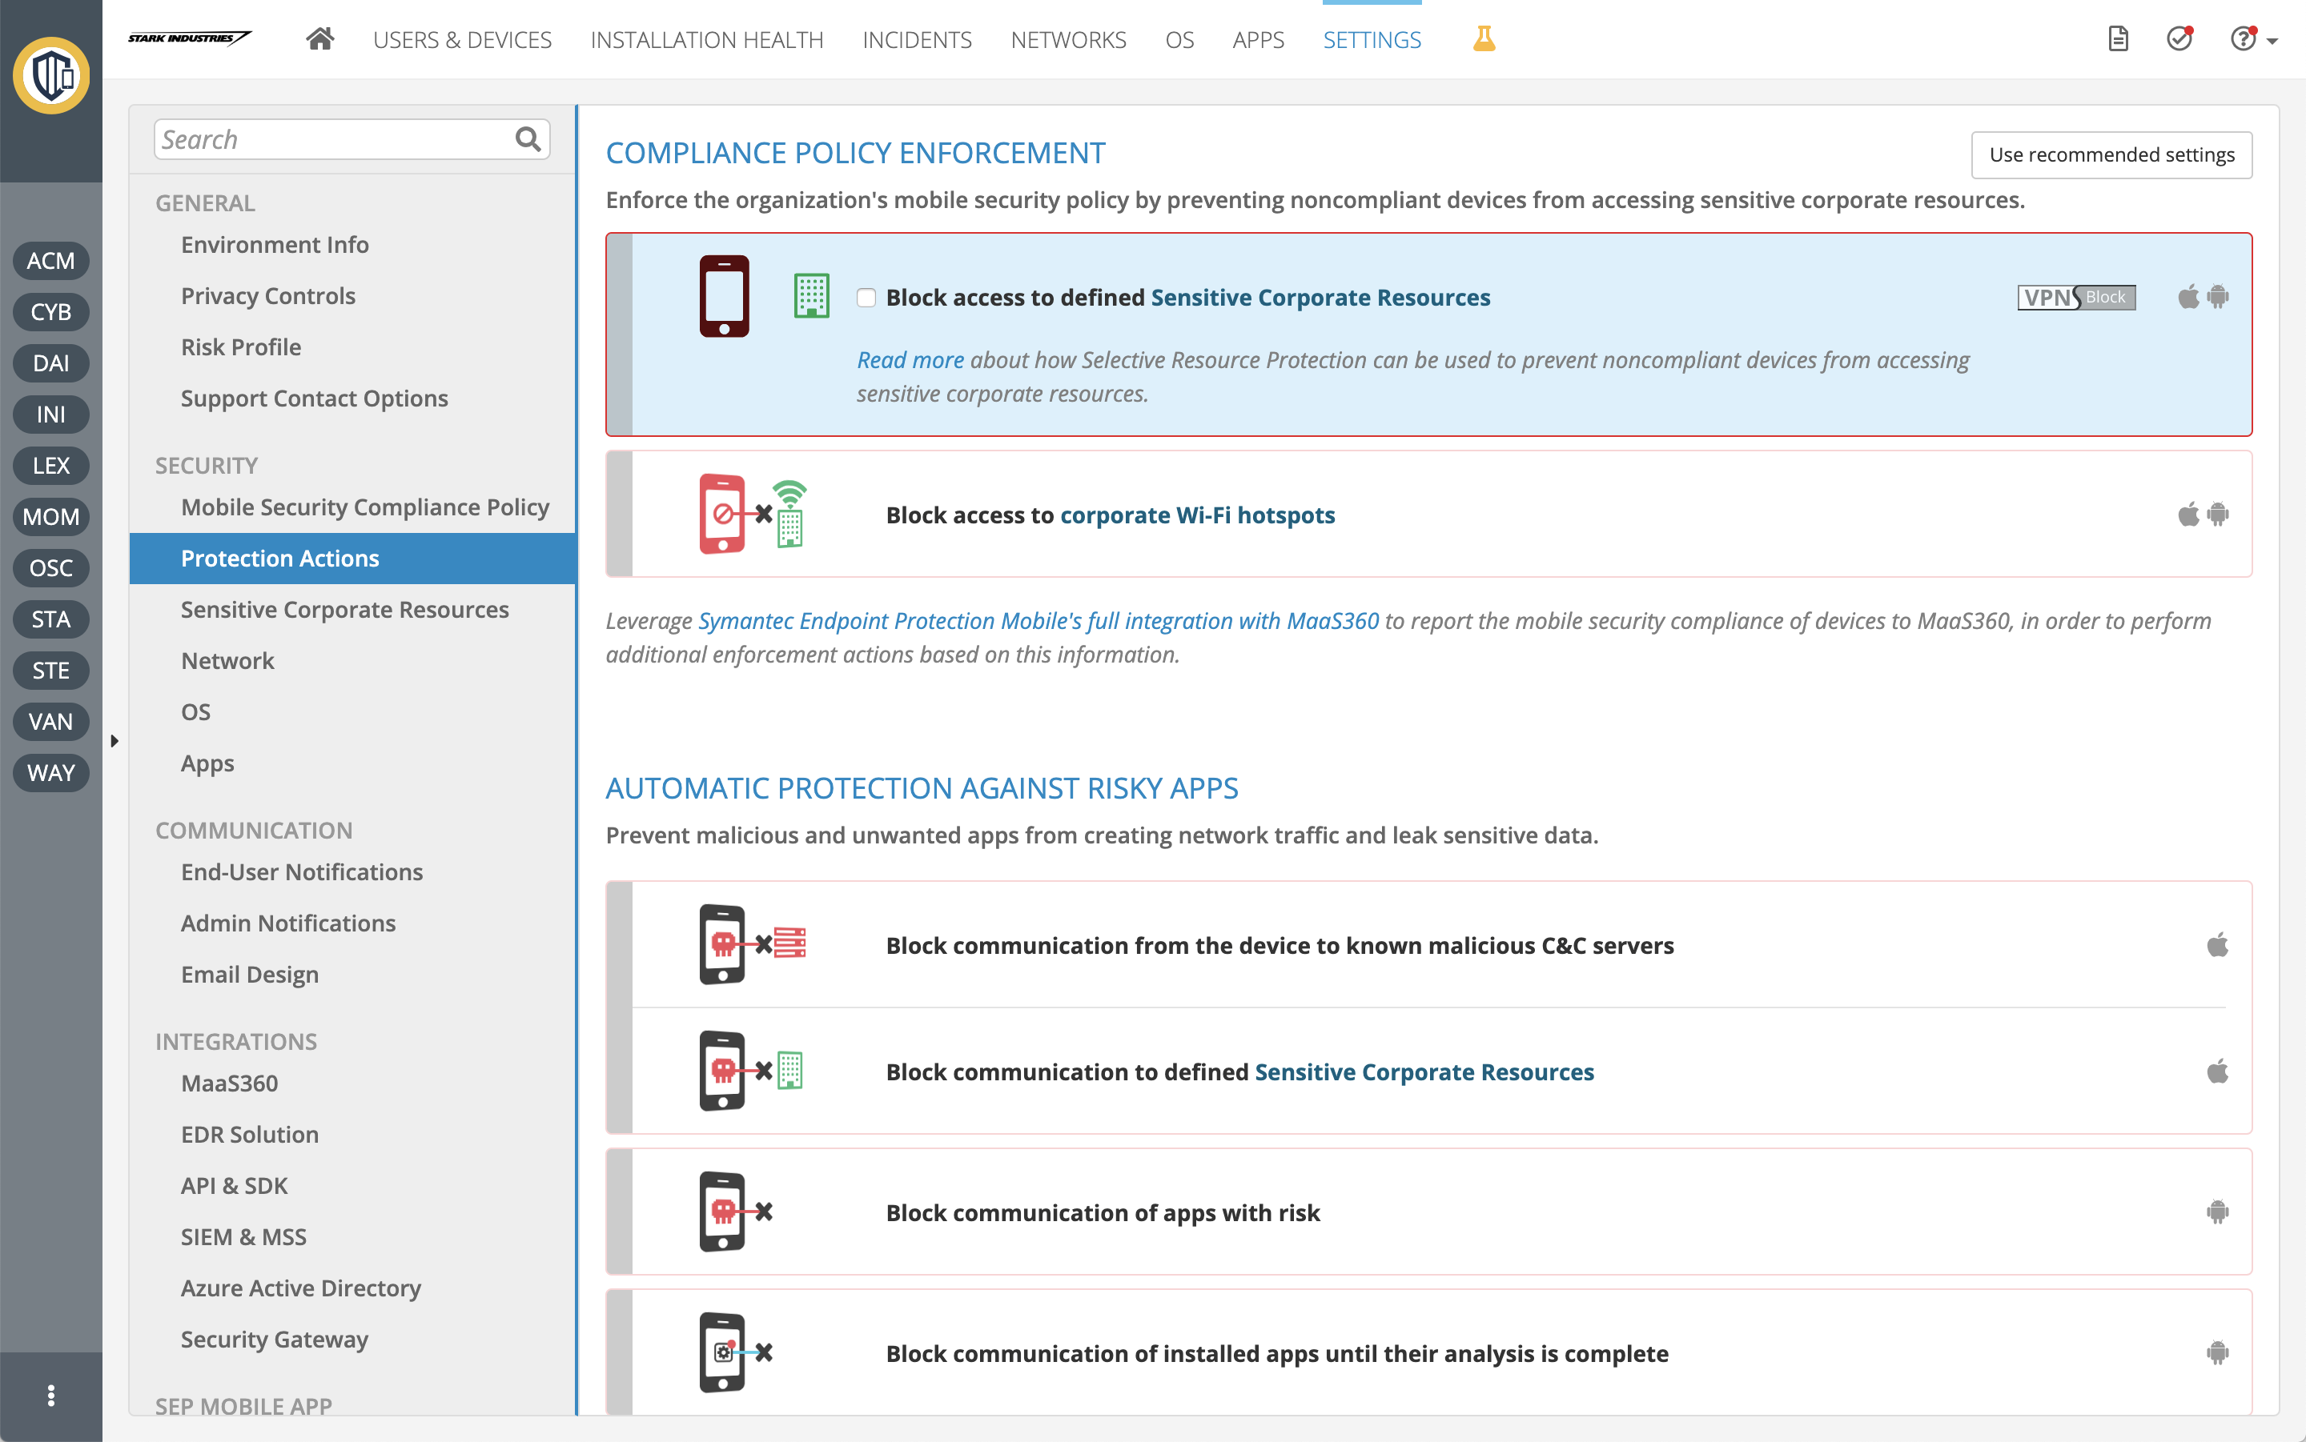
Task: Slide the VPN Block toggle
Action: 2077,297
